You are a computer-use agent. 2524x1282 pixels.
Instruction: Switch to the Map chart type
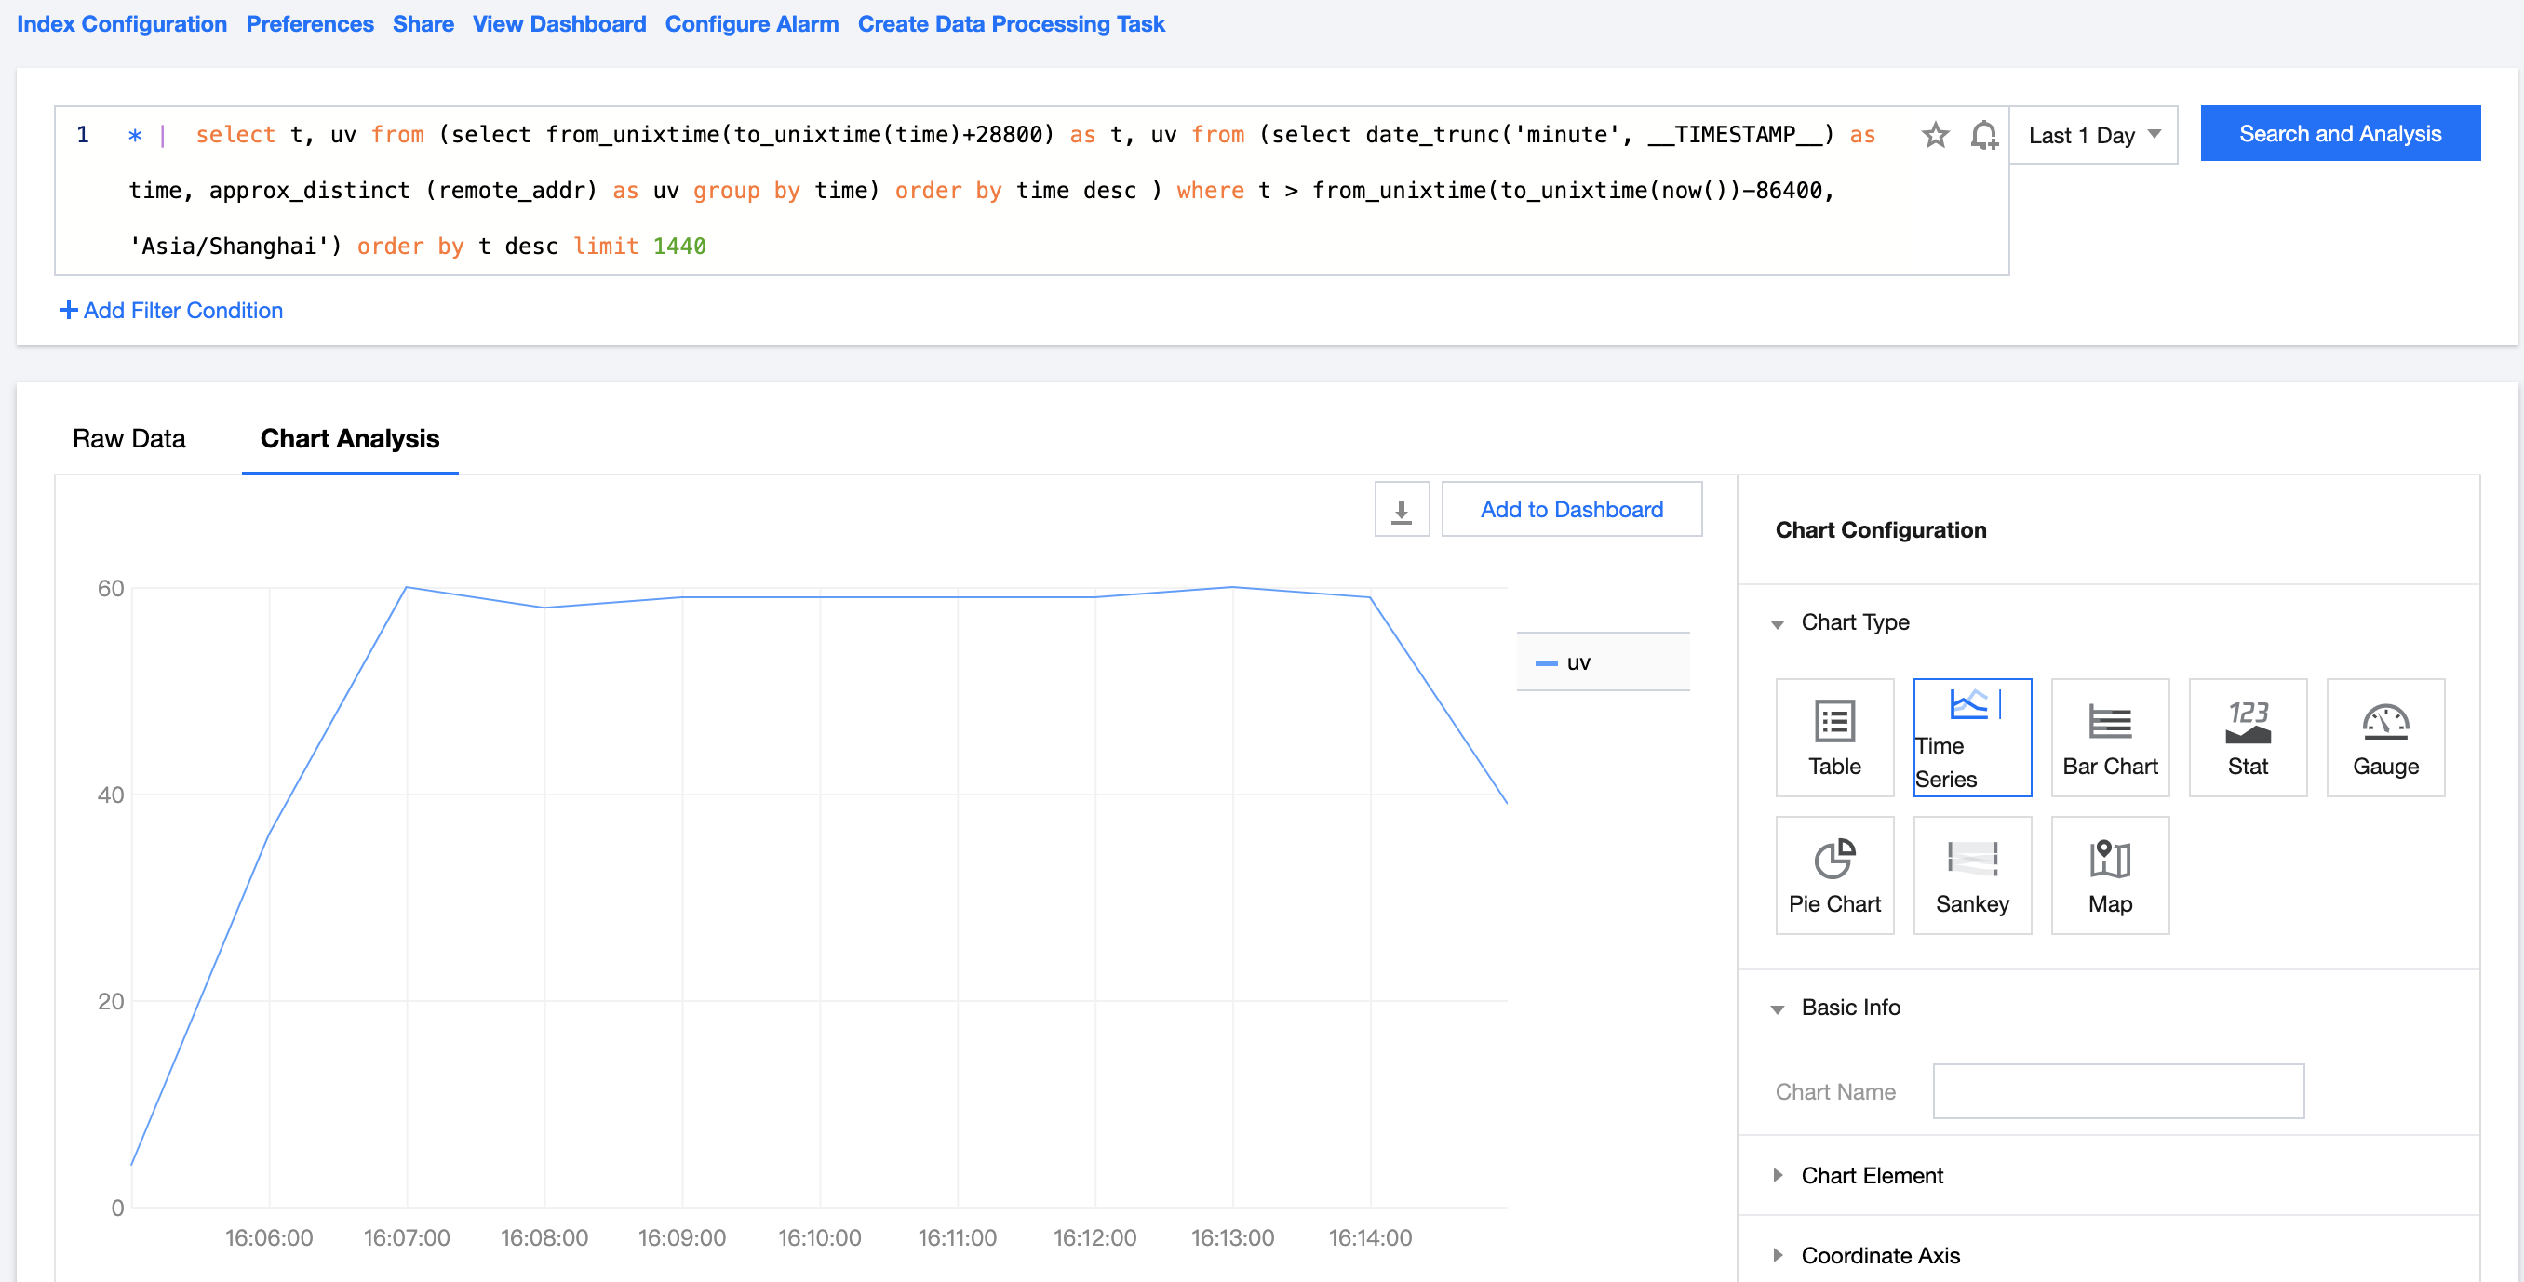tap(2109, 875)
